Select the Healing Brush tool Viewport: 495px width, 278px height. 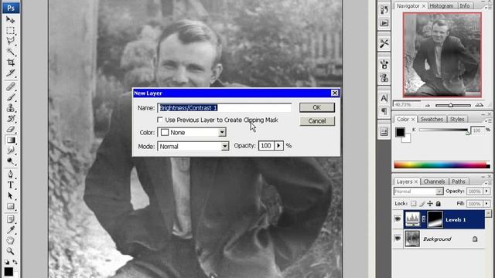point(10,86)
